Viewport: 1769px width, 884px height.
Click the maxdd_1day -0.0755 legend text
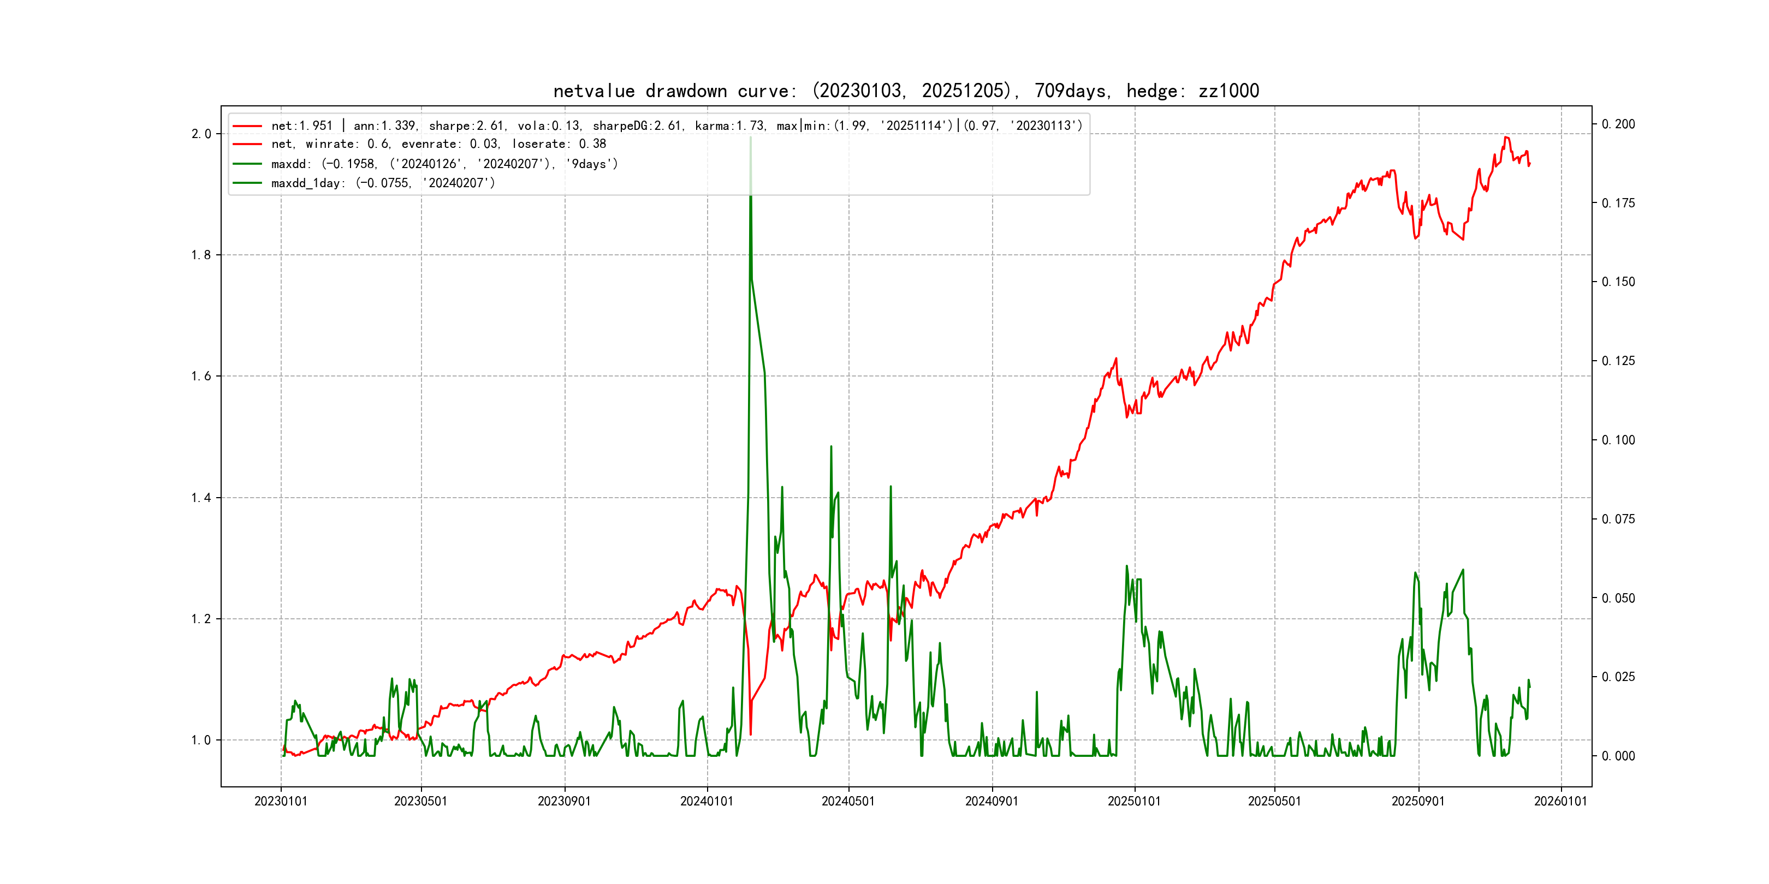pyautogui.click(x=383, y=183)
